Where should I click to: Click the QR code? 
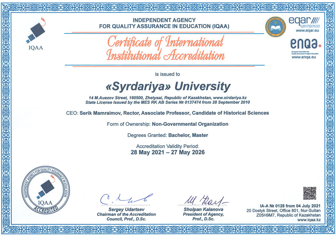(309, 193)
